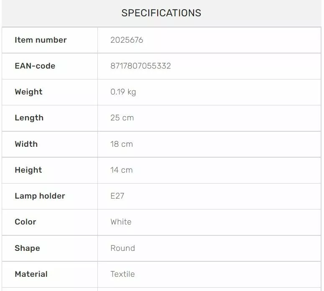Click the Shape label
Image resolution: width=324 pixels, height=291 pixels.
pyautogui.click(x=27, y=248)
